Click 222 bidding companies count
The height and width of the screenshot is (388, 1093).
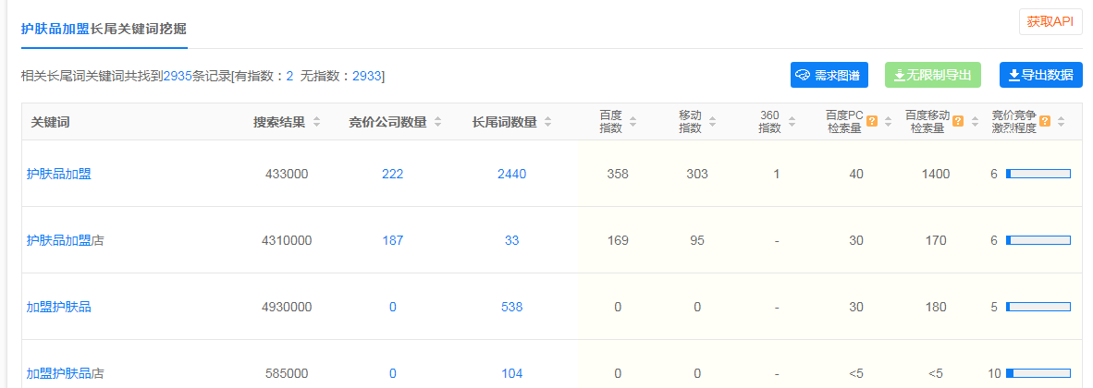392,174
